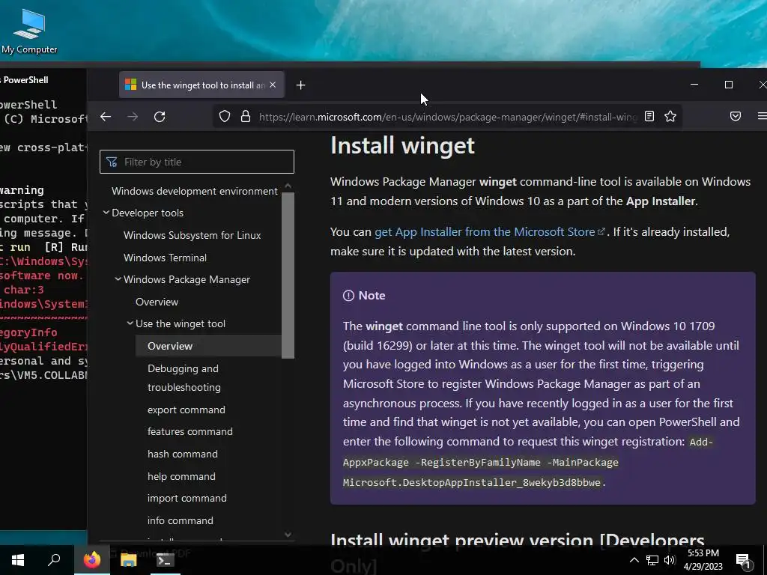Image resolution: width=767 pixels, height=575 pixels.
Task: Follow 'get App Installer from the Microsoft Store' link
Action: click(x=490, y=232)
